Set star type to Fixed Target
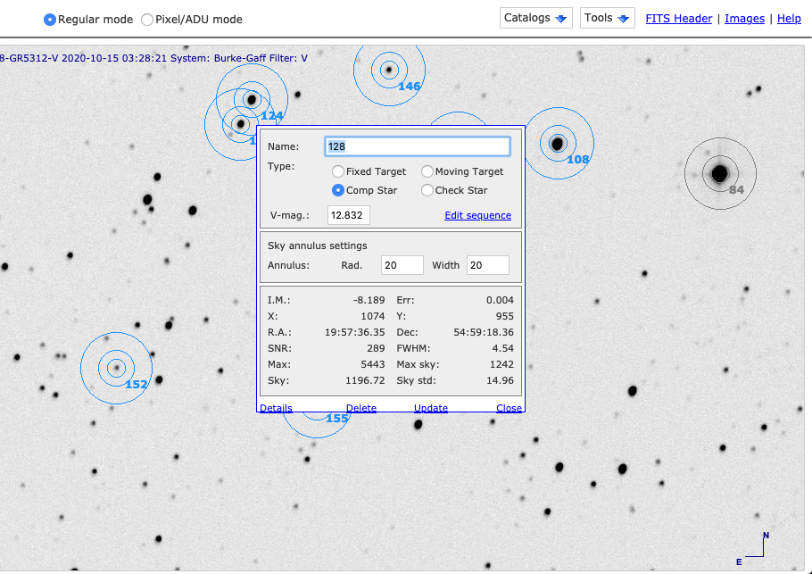Screen dimensions: 812x574 (x=338, y=171)
